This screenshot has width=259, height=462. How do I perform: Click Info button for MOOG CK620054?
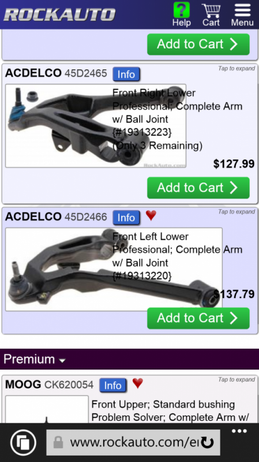pyautogui.click(x=113, y=385)
